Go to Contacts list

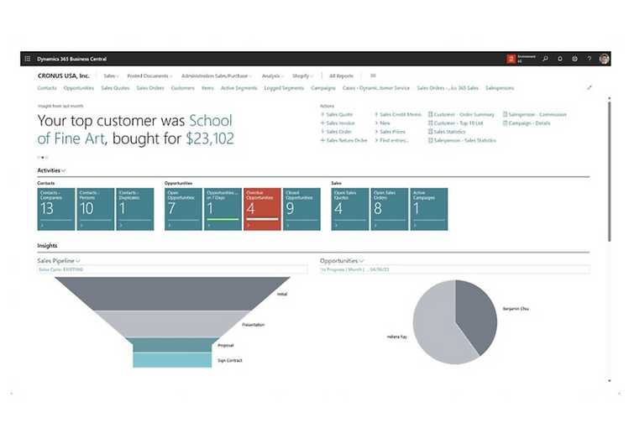[47, 88]
